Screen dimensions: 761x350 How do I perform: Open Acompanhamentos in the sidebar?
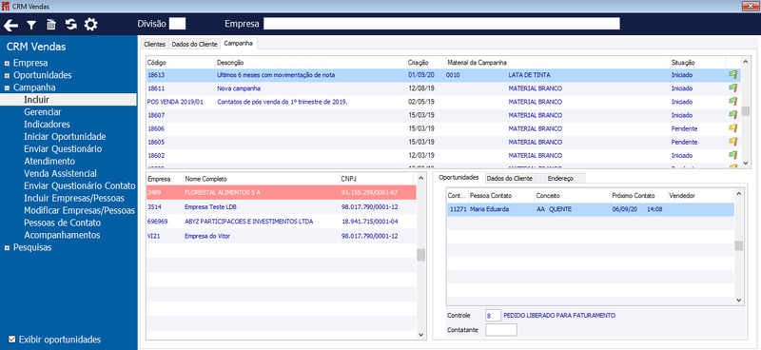[x=62, y=235]
